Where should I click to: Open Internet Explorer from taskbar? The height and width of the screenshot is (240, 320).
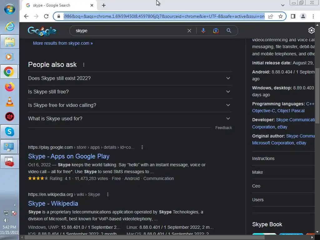click(x=10, y=27)
